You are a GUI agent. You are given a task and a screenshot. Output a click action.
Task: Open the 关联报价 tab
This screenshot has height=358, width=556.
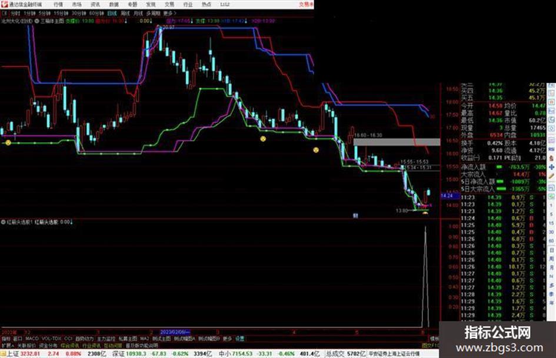(26, 345)
